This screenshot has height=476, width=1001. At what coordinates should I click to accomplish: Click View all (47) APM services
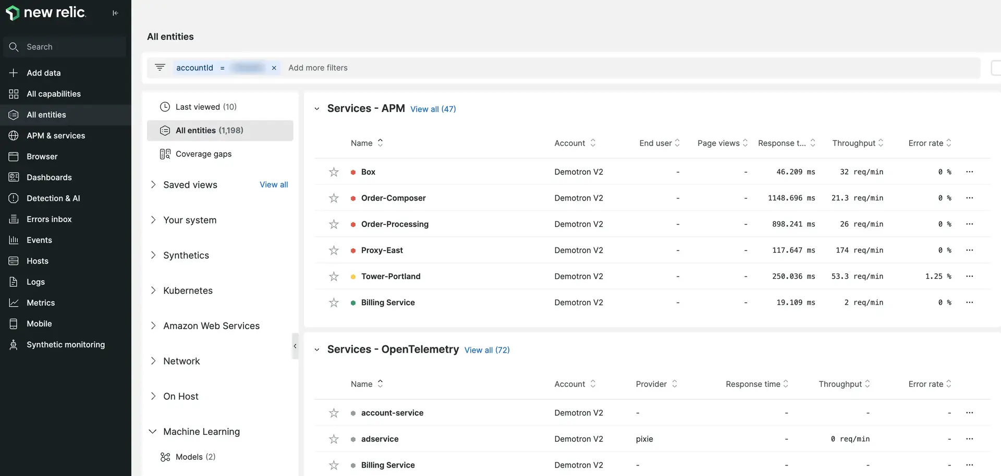click(x=433, y=109)
